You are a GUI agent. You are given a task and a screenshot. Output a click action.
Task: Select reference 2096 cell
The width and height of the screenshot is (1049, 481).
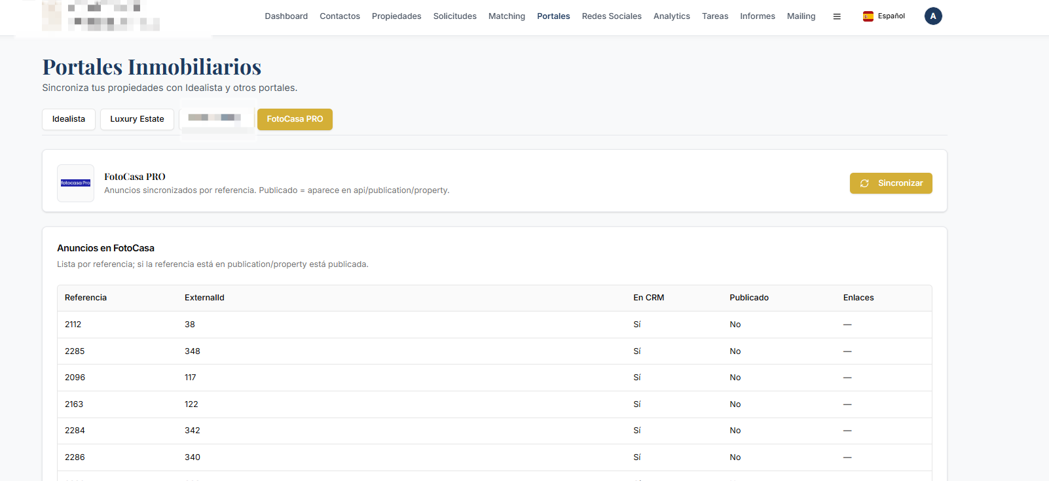[75, 378]
